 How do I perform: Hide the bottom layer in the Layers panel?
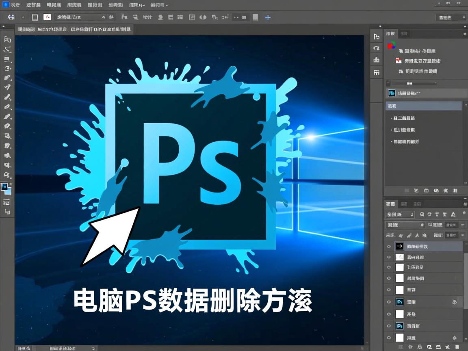389,337
